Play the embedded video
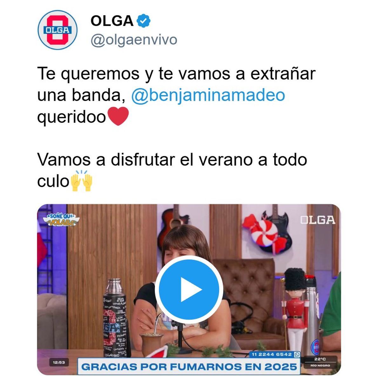381x381 pixels. (x=189, y=290)
